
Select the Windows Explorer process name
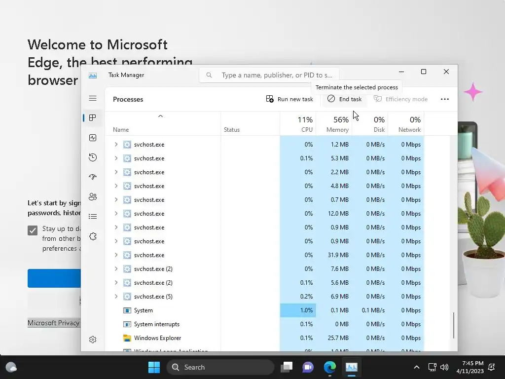pos(157,338)
